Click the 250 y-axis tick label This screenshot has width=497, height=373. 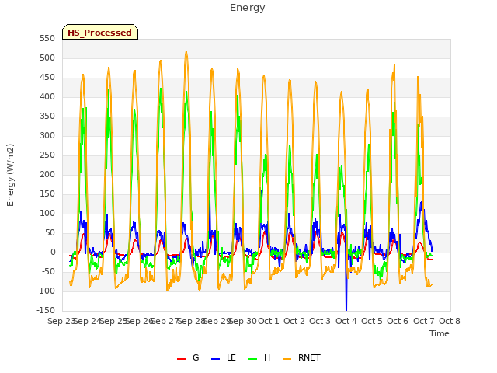[x=47, y=155]
